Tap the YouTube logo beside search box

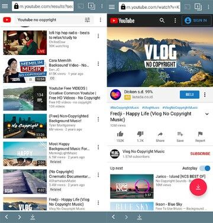(7, 20)
